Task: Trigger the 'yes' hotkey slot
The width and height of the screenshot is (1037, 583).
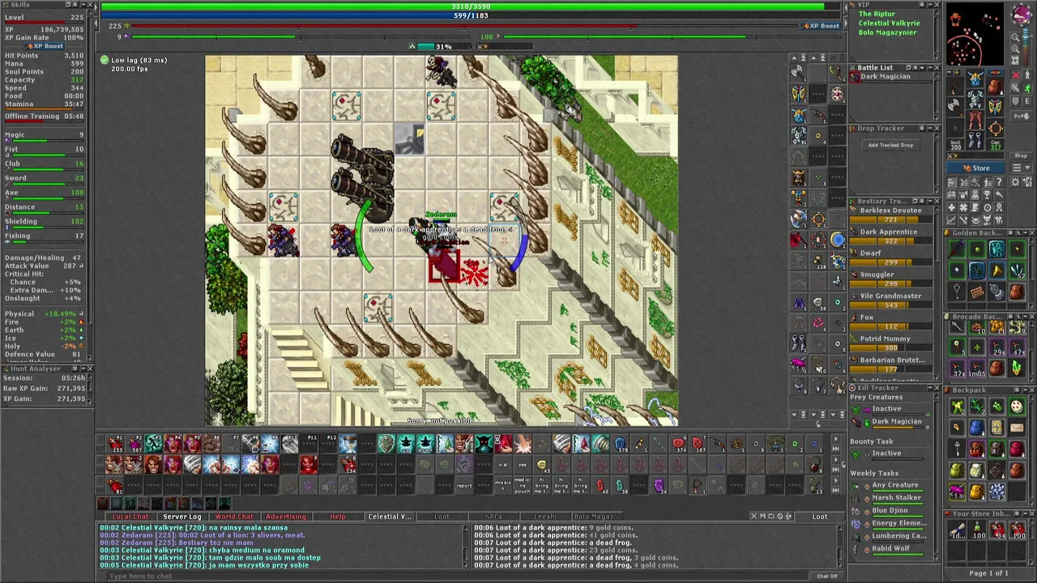Action: coord(523,464)
